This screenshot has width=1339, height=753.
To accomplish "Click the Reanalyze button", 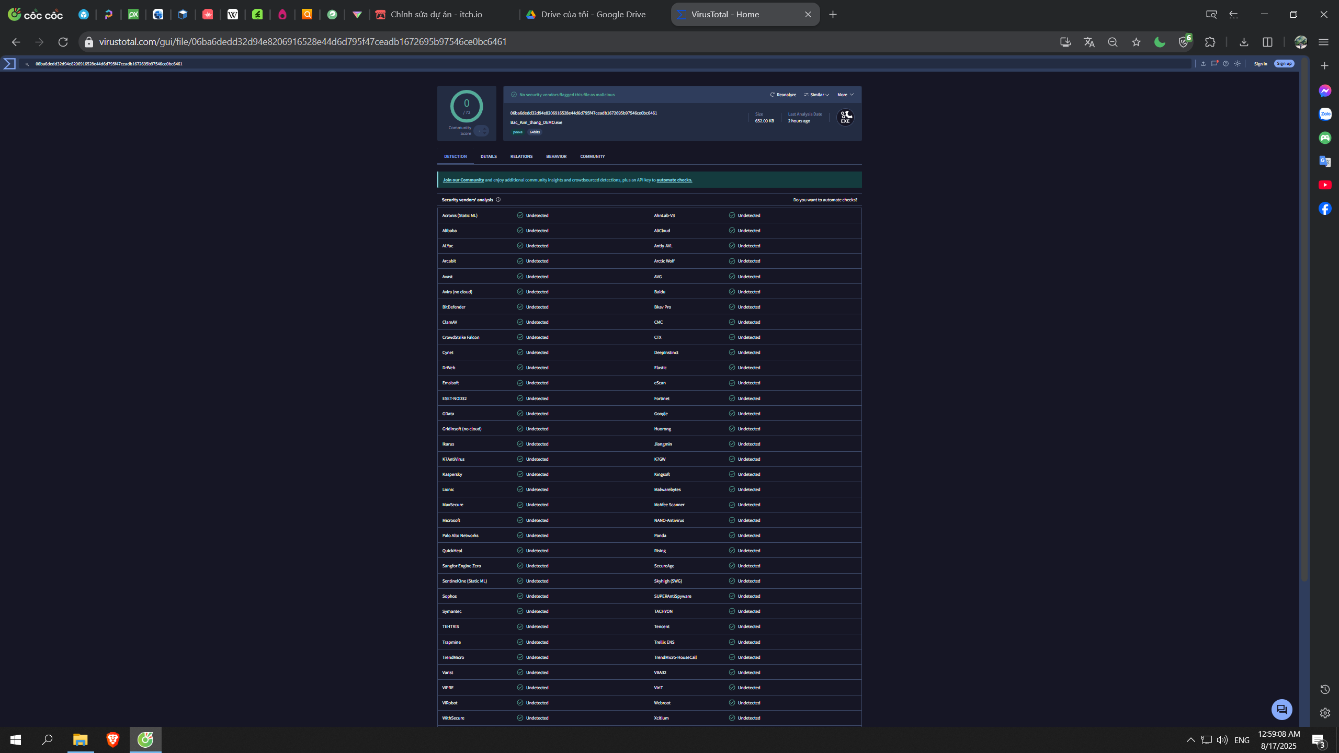I will [783, 95].
